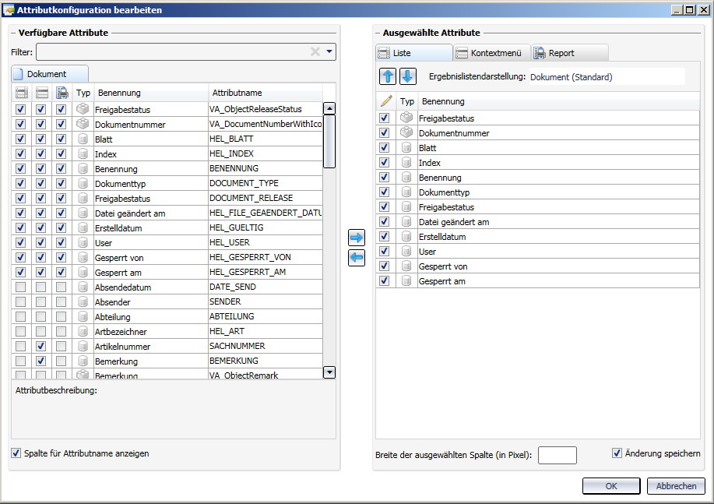Remove attribute with left arrow button
This screenshot has height=504, width=714.
357,258
